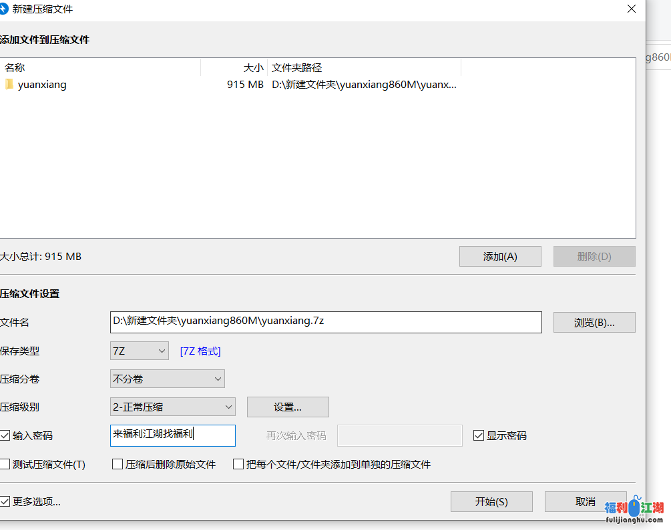Close the 新建压缩文件 dialog window
This screenshot has width=671, height=530.
(x=631, y=9)
